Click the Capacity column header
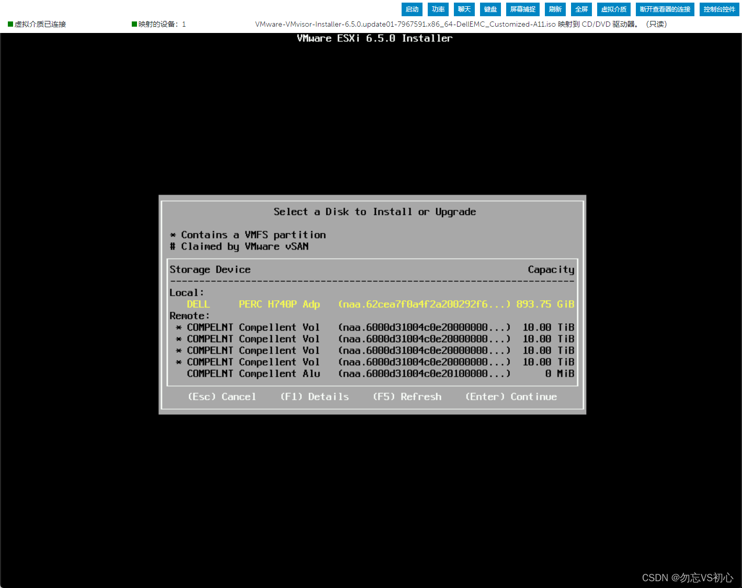The height and width of the screenshot is (588, 742). [x=551, y=270]
